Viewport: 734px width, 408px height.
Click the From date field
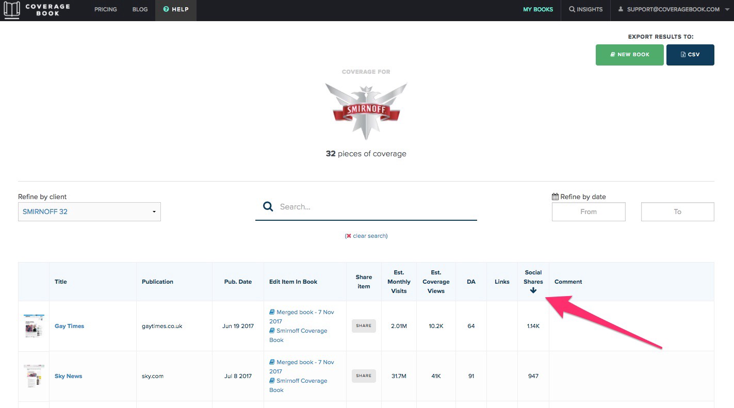pyautogui.click(x=589, y=211)
